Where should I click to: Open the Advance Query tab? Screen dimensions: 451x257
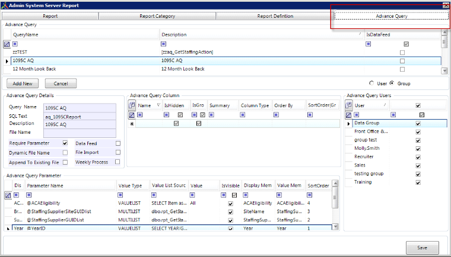pyautogui.click(x=392, y=16)
